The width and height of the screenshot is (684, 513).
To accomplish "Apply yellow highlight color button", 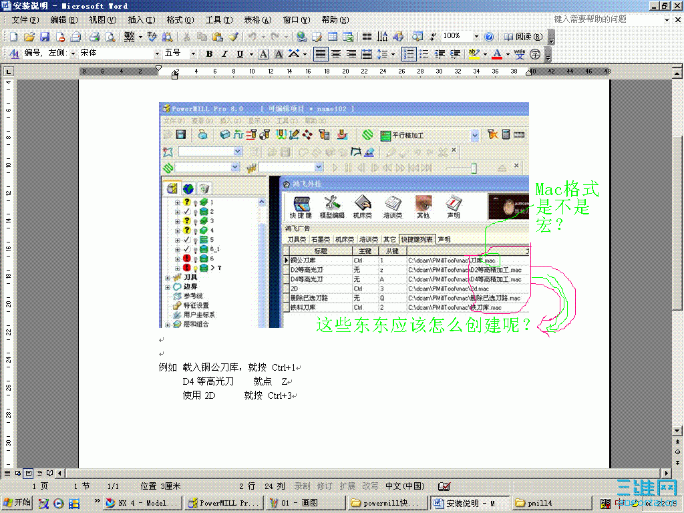I will tap(474, 54).
